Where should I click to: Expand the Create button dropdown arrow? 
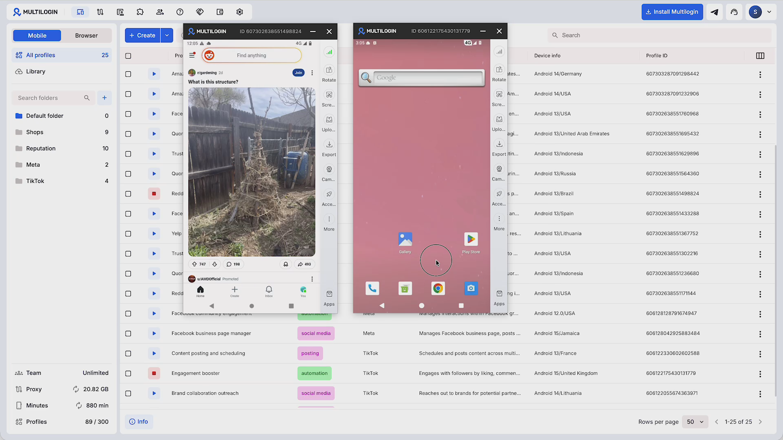tap(167, 35)
